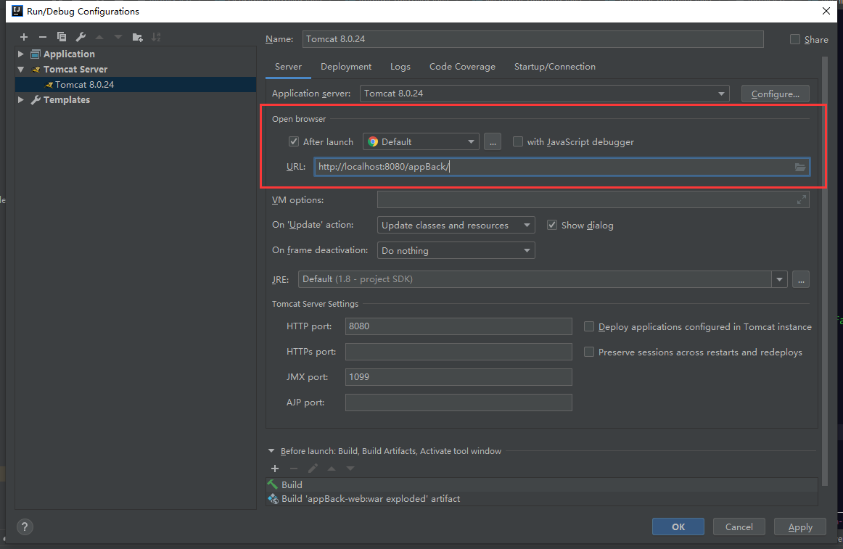
Task: Open the Code Coverage tab
Action: click(462, 67)
